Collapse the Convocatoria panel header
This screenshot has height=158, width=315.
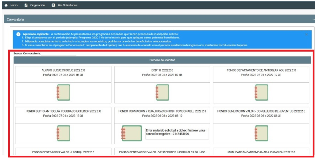tap(313, 19)
